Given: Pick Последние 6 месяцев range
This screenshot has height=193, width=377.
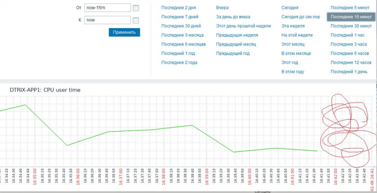Looking at the screenshot, I should (183, 45).
